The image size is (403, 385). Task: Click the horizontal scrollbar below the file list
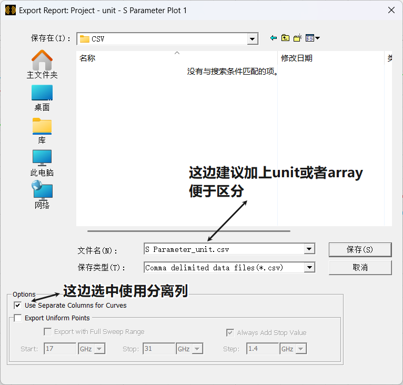coord(189,231)
